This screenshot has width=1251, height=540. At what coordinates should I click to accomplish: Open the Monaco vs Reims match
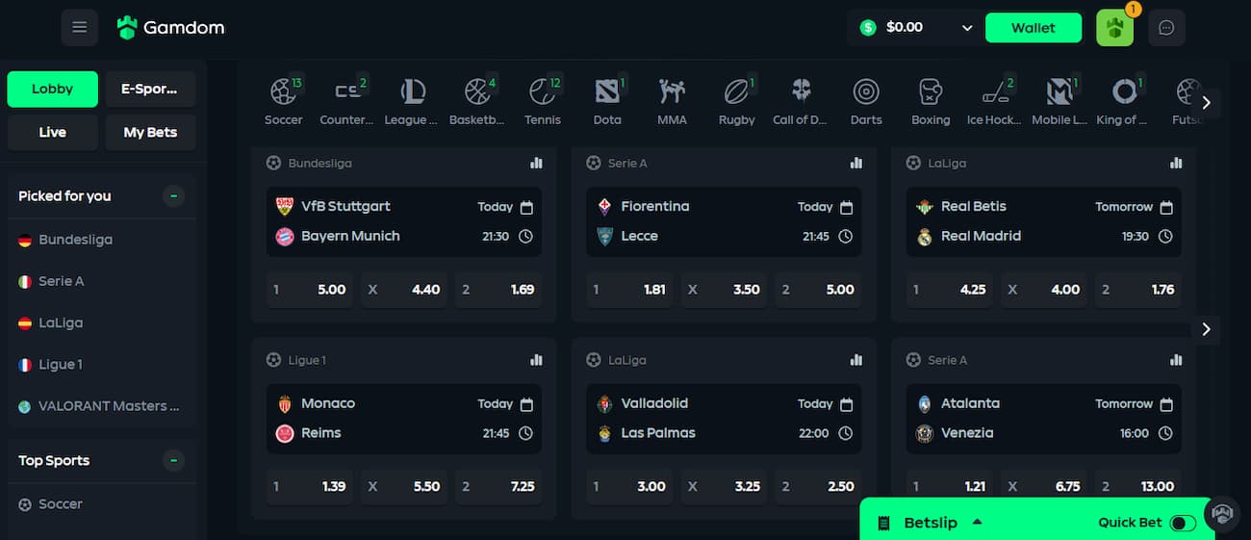coord(404,419)
